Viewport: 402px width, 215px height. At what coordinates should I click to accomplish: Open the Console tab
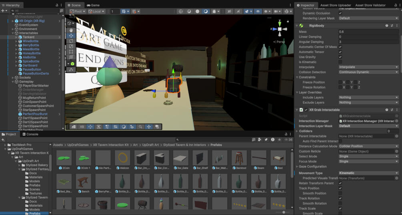click(x=30, y=134)
